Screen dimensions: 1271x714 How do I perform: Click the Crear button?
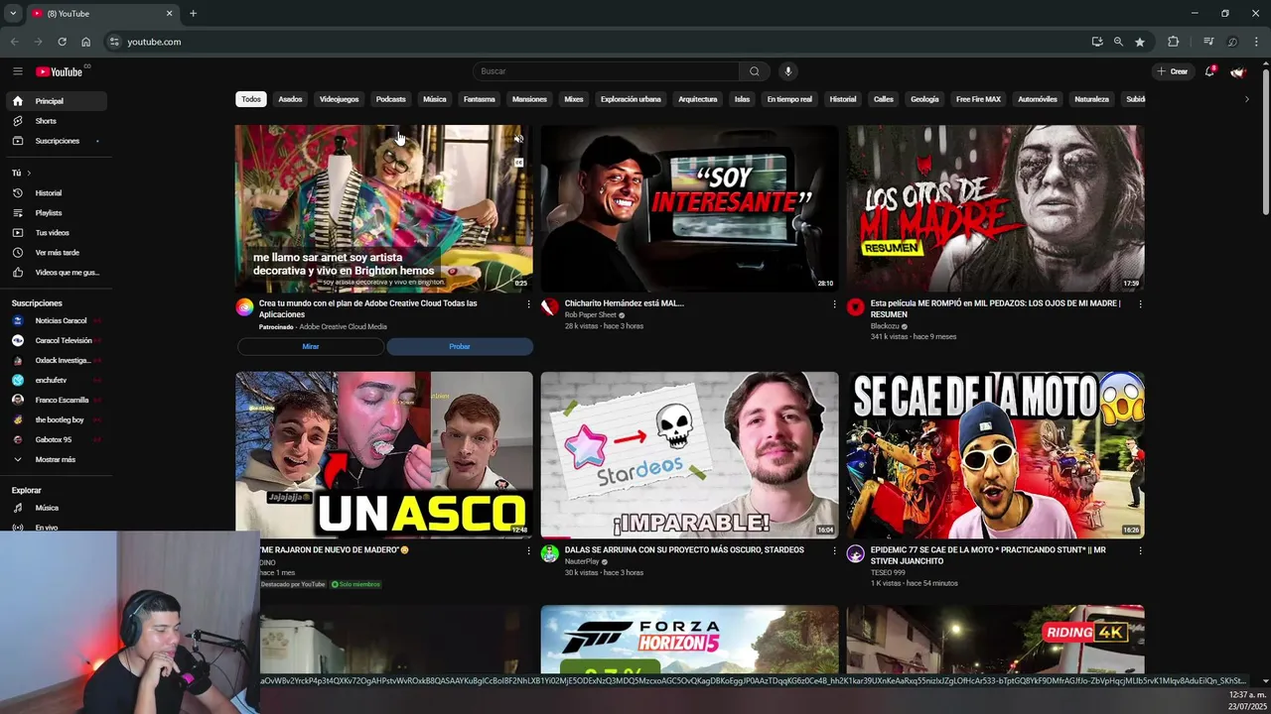(x=1173, y=71)
